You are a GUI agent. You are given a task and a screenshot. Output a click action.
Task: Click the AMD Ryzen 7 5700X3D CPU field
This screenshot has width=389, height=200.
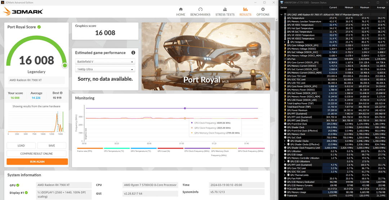[150, 185]
